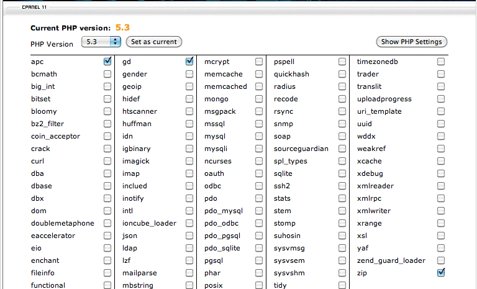The image size is (477, 289).
Task: Click the Show PHP Settings button
Action: [x=412, y=42]
